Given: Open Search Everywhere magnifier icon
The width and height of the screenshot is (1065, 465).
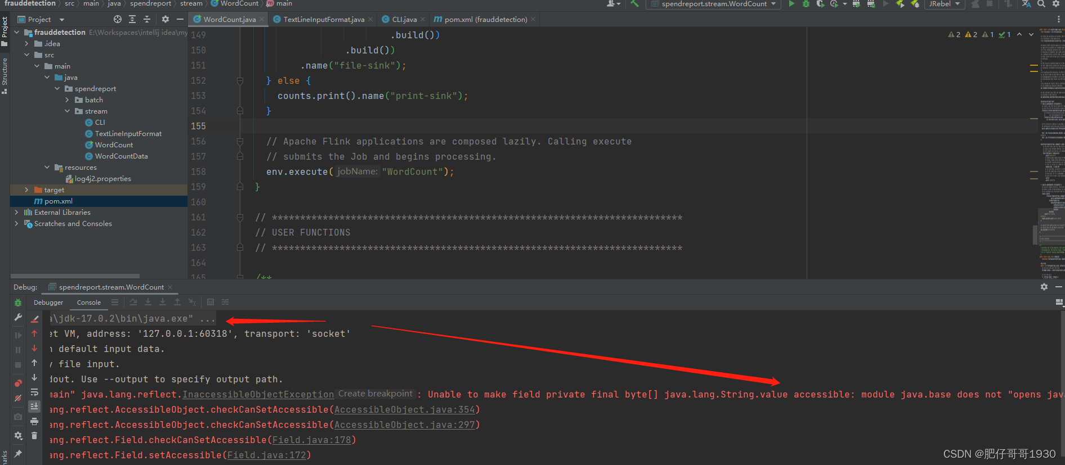Looking at the screenshot, I should [1041, 4].
